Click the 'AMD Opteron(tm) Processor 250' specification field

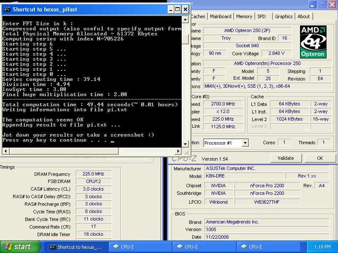tap(267, 64)
